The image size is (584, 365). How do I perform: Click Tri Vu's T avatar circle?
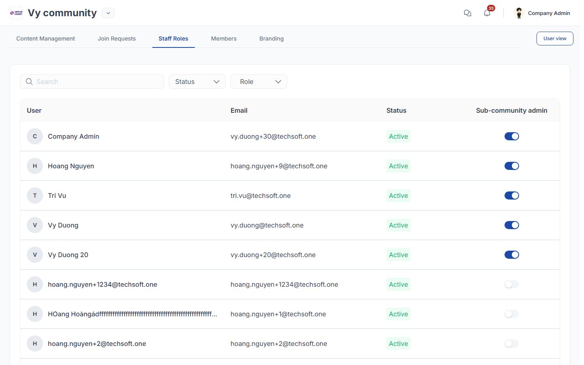(35, 195)
